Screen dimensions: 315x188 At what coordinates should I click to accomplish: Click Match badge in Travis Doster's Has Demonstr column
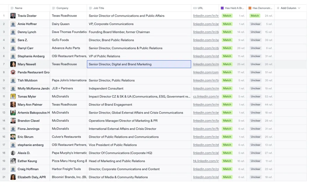(255, 16)
